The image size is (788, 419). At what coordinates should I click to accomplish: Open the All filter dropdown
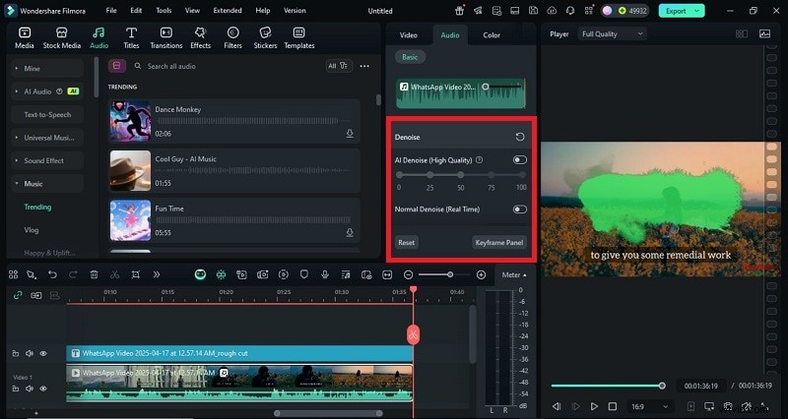coord(339,66)
